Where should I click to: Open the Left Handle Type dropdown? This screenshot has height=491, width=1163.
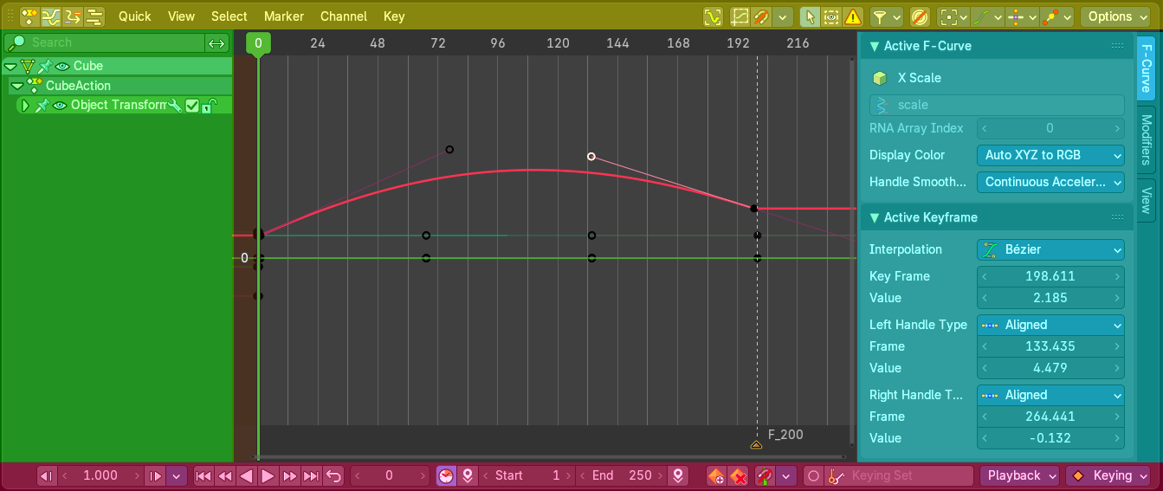(1050, 325)
